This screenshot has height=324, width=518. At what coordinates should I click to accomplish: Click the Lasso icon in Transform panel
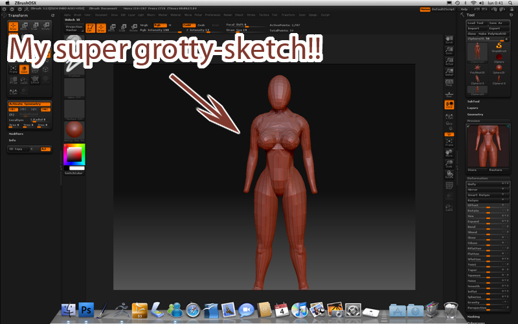coord(24,80)
